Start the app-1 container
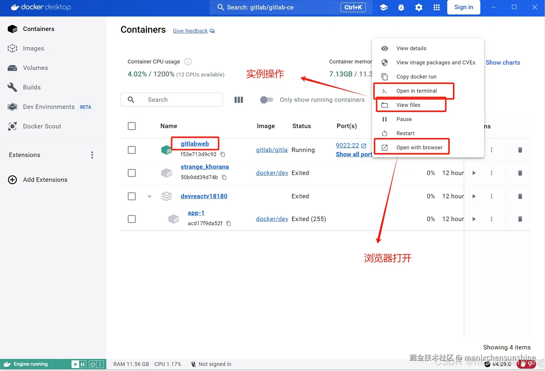This screenshot has width=545, height=371. [x=474, y=219]
